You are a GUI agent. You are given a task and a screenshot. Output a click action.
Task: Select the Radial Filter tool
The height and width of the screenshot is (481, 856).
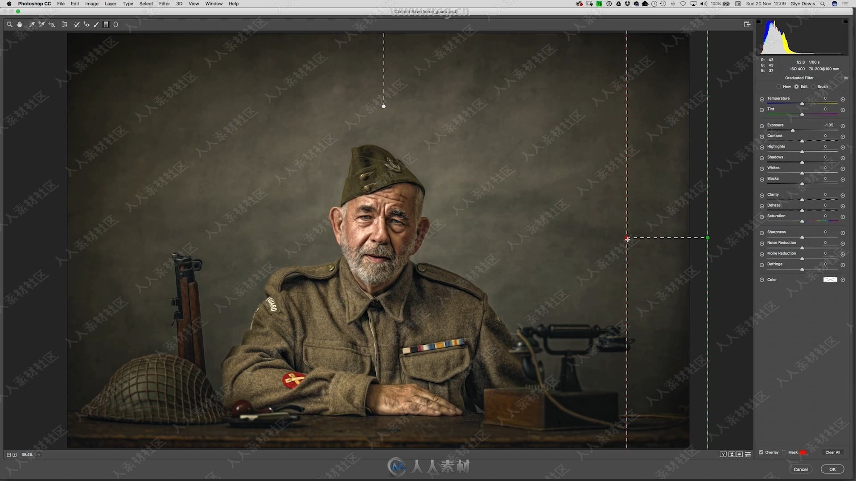(x=115, y=24)
